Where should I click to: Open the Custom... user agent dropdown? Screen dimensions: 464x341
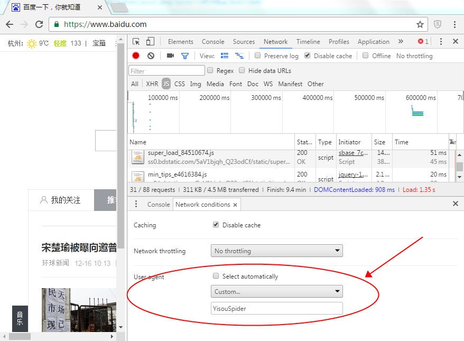(277, 291)
